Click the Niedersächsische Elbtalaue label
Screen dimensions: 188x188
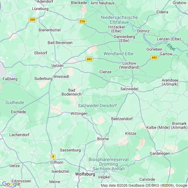[119, 20]
